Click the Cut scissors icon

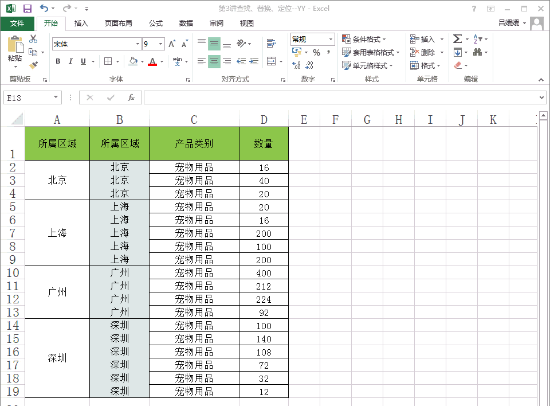tap(33, 39)
